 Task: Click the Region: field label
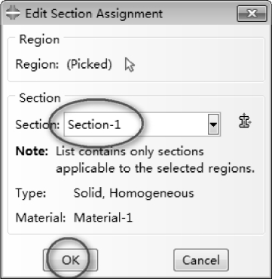(x=37, y=65)
